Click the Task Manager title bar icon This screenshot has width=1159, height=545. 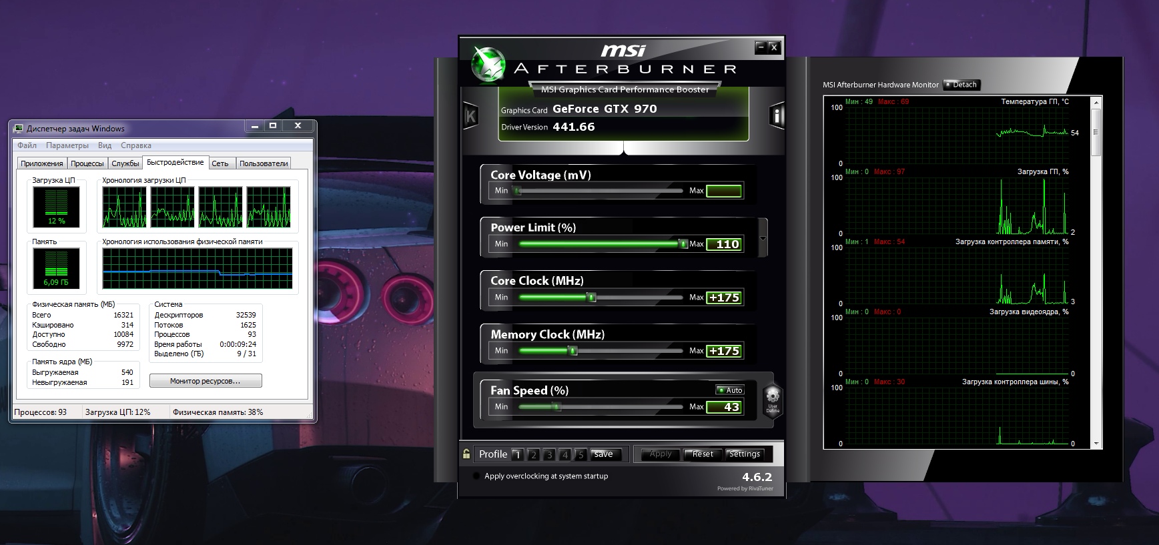pos(19,128)
